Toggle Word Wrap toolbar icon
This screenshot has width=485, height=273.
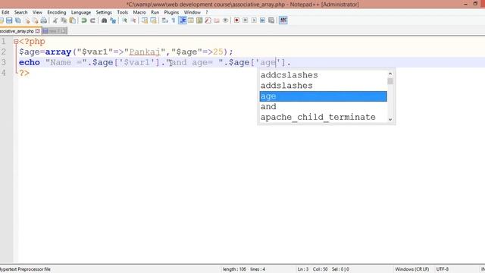164,20
